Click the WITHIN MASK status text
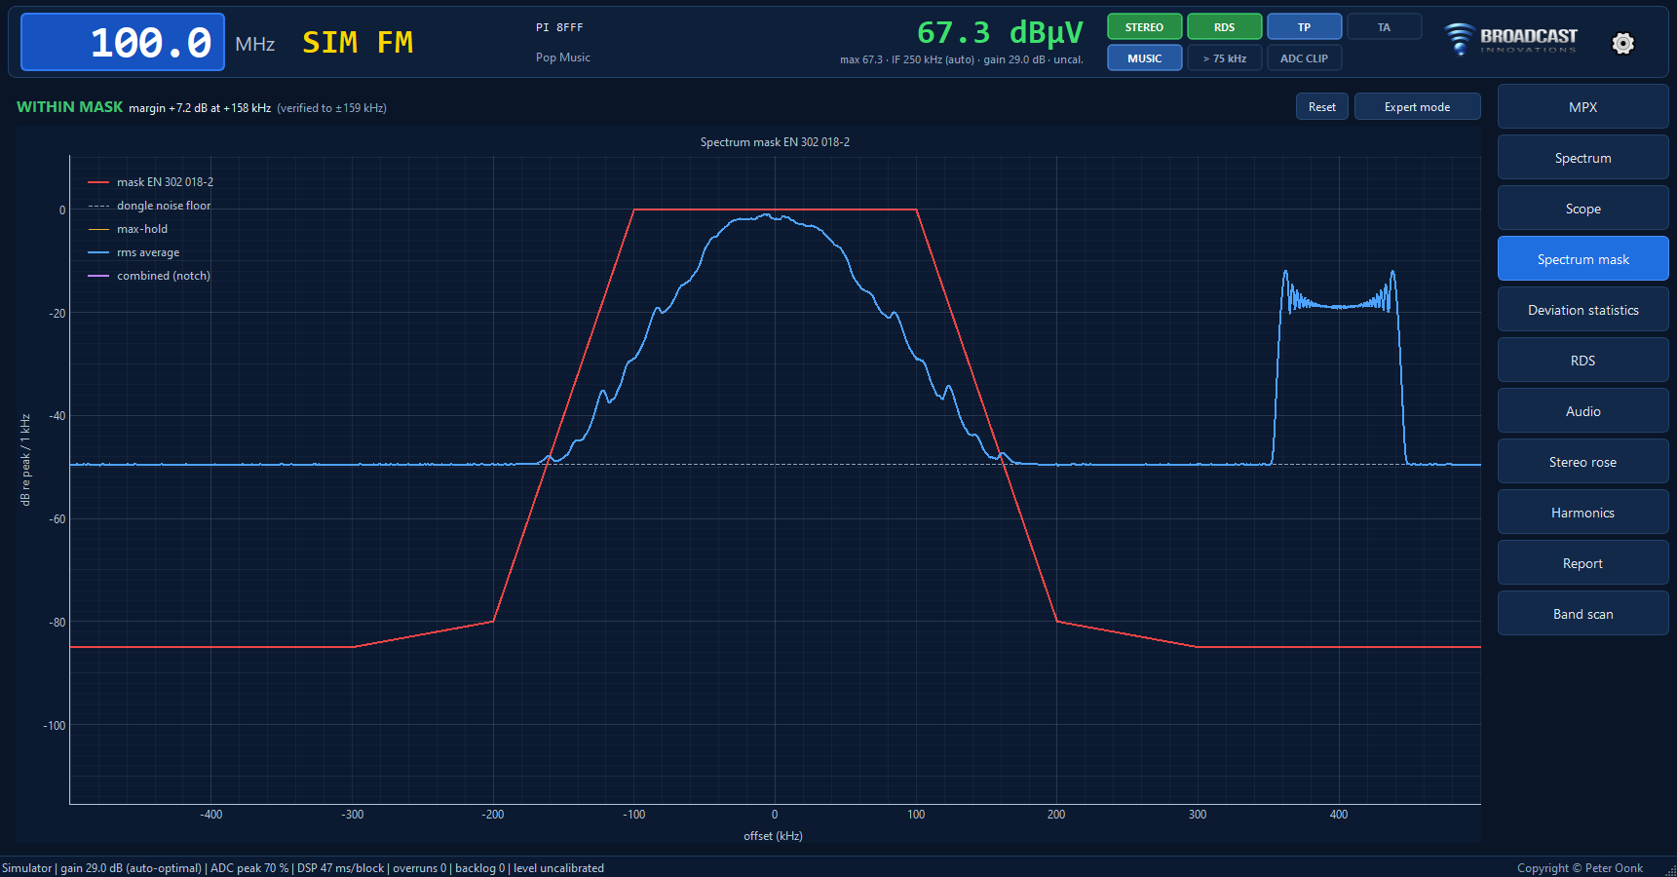Screen dimensions: 1677x877 point(70,107)
